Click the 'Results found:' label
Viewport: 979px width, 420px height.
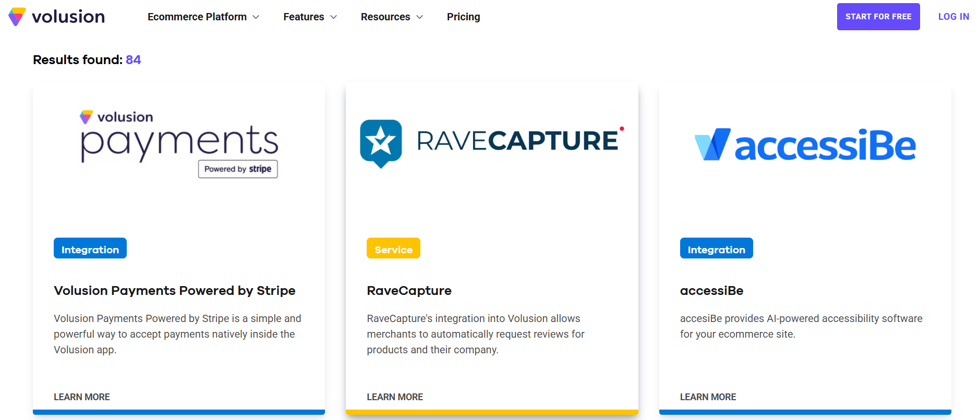pyautogui.click(x=78, y=60)
